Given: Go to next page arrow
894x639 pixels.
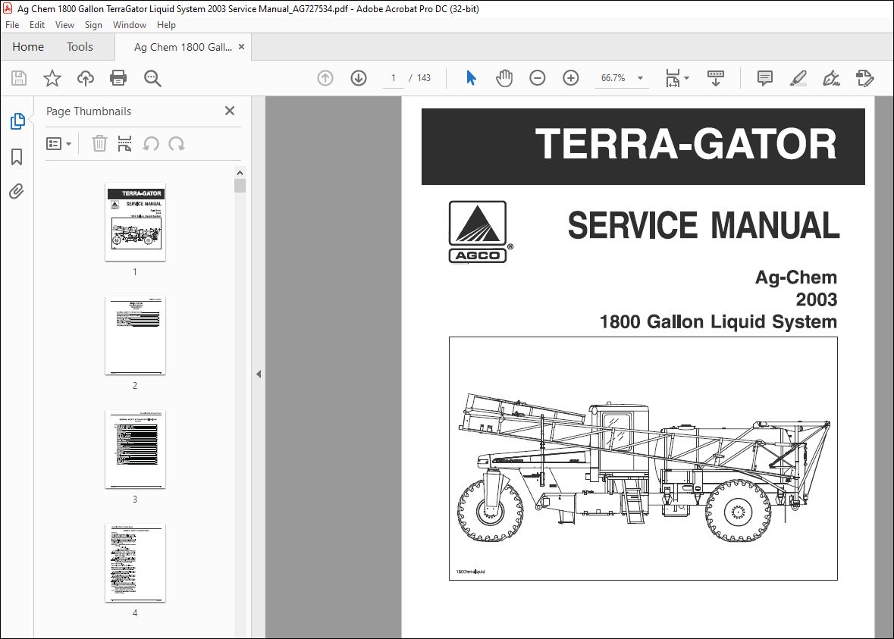Looking at the screenshot, I should [x=359, y=78].
